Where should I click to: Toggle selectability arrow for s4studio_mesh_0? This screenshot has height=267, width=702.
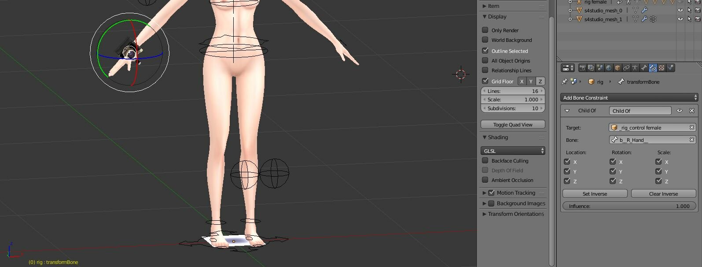[x=690, y=10]
